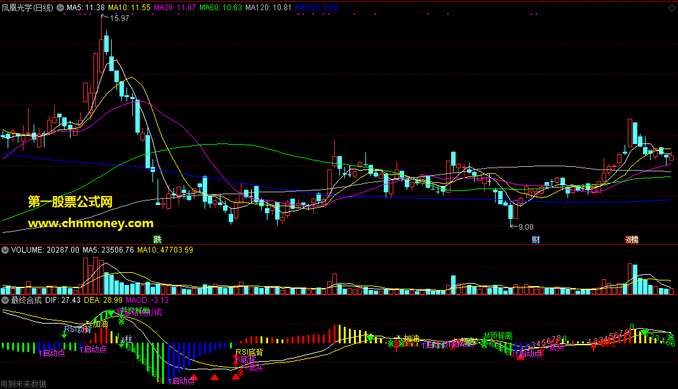
Task: Open the 最终合成 indicator panel dropdown
Action: click(5, 300)
